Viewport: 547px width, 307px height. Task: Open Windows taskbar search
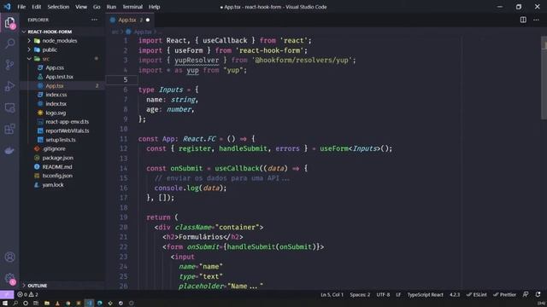[x=15, y=304]
